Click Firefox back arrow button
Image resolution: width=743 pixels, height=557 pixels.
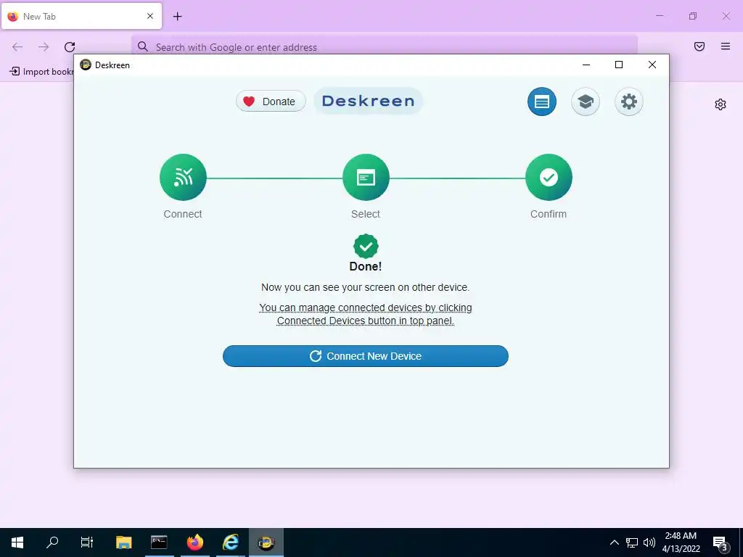pos(17,47)
